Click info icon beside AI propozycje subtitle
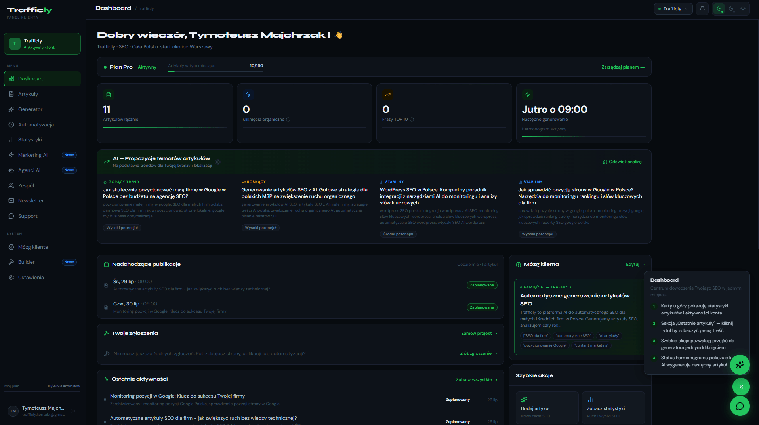759x425 pixels. click(218, 162)
